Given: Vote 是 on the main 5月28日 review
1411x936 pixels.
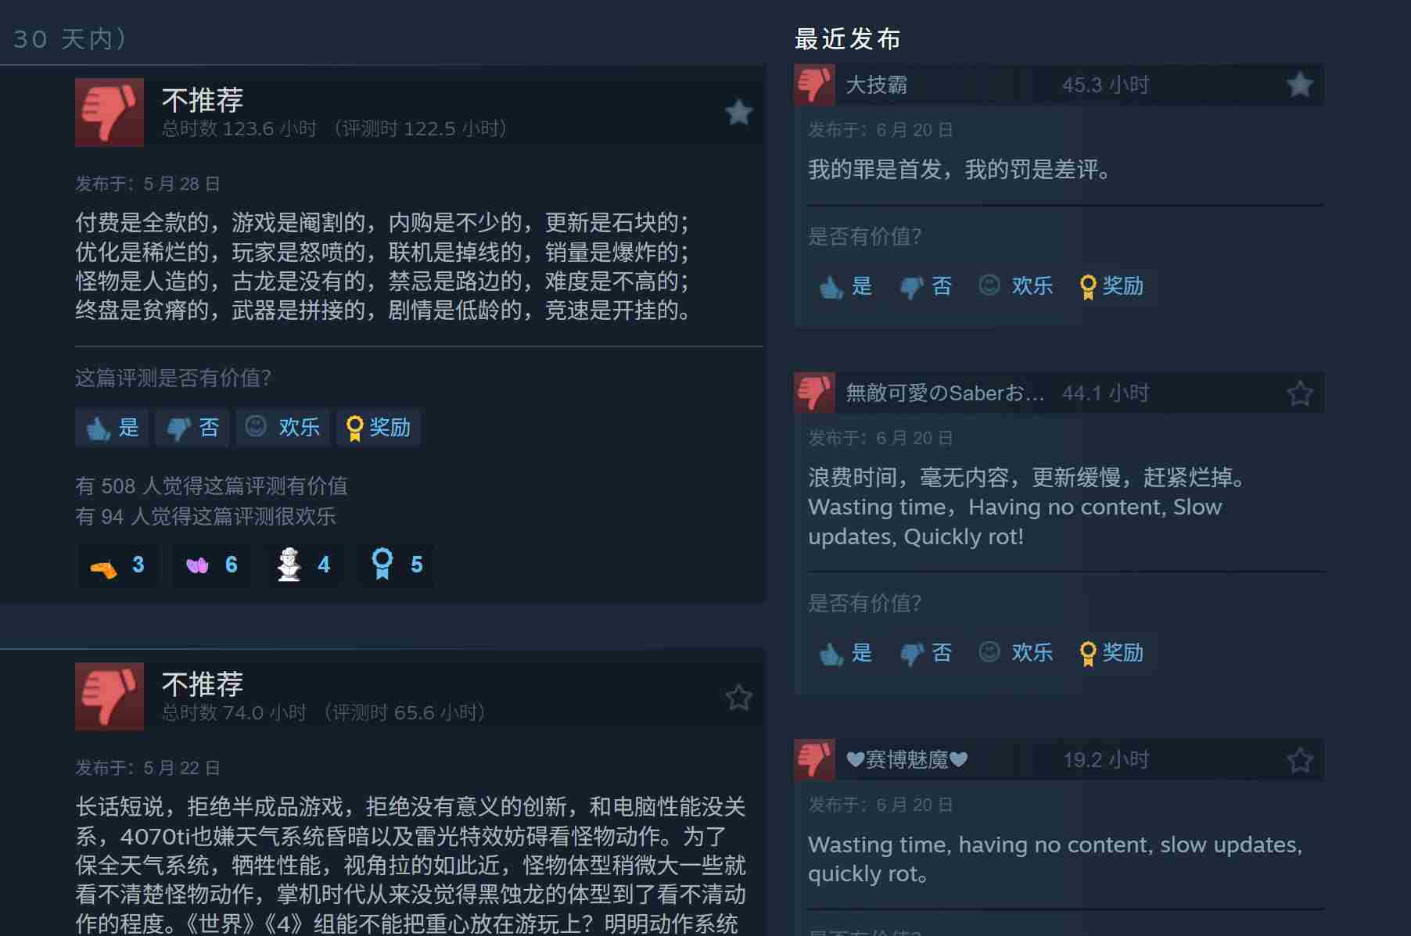Looking at the screenshot, I should click(112, 428).
